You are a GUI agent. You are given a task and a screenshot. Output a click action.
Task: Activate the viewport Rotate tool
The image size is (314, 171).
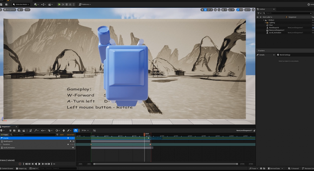[209, 9]
